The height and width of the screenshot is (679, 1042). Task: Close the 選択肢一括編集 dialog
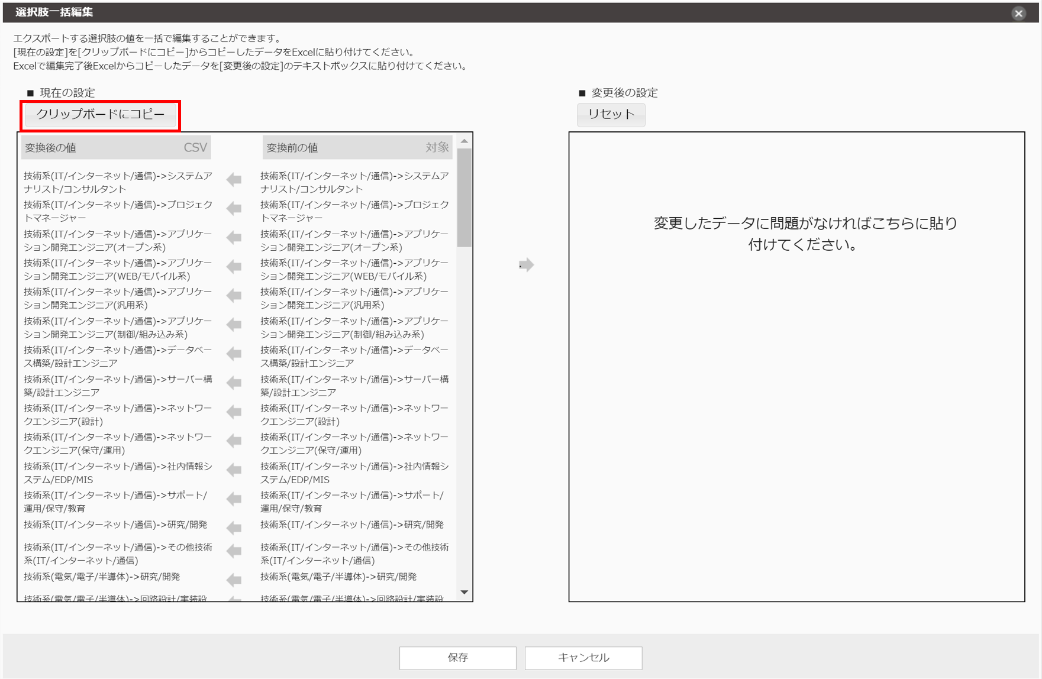pos(1018,13)
